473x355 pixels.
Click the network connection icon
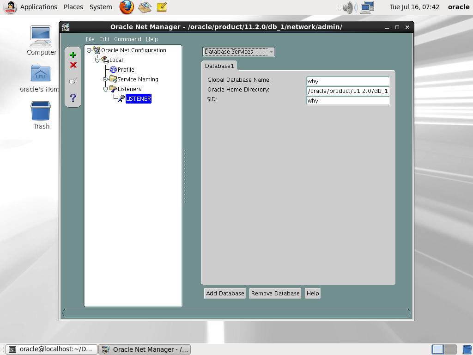tap(367, 7)
